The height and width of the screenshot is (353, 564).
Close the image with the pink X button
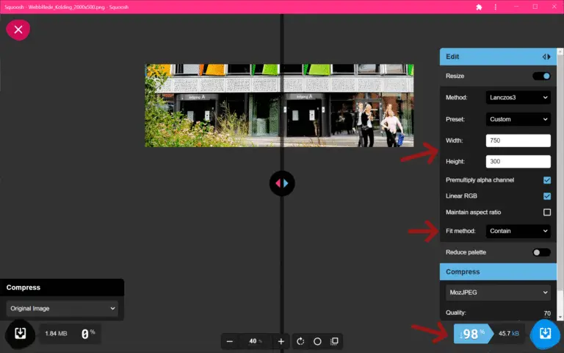click(x=18, y=29)
